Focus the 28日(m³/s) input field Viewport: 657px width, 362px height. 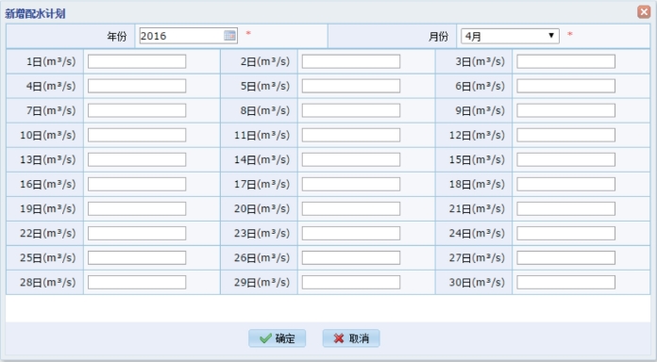tap(137, 282)
